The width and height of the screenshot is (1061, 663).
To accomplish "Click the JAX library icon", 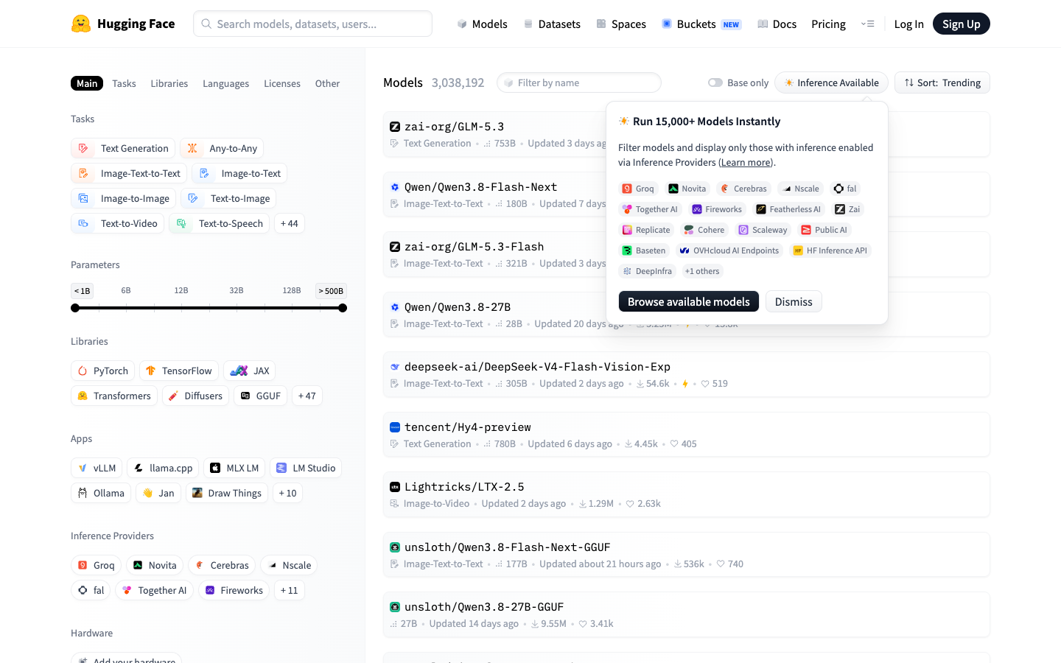I will coord(239,371).
